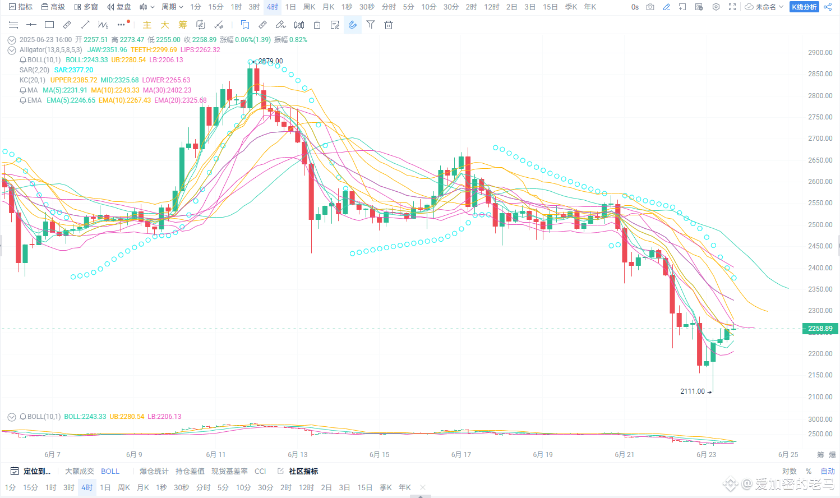
Task: Click the line-with-arrows tool icon
Action: pyautogui.click(x=219, y=25)
